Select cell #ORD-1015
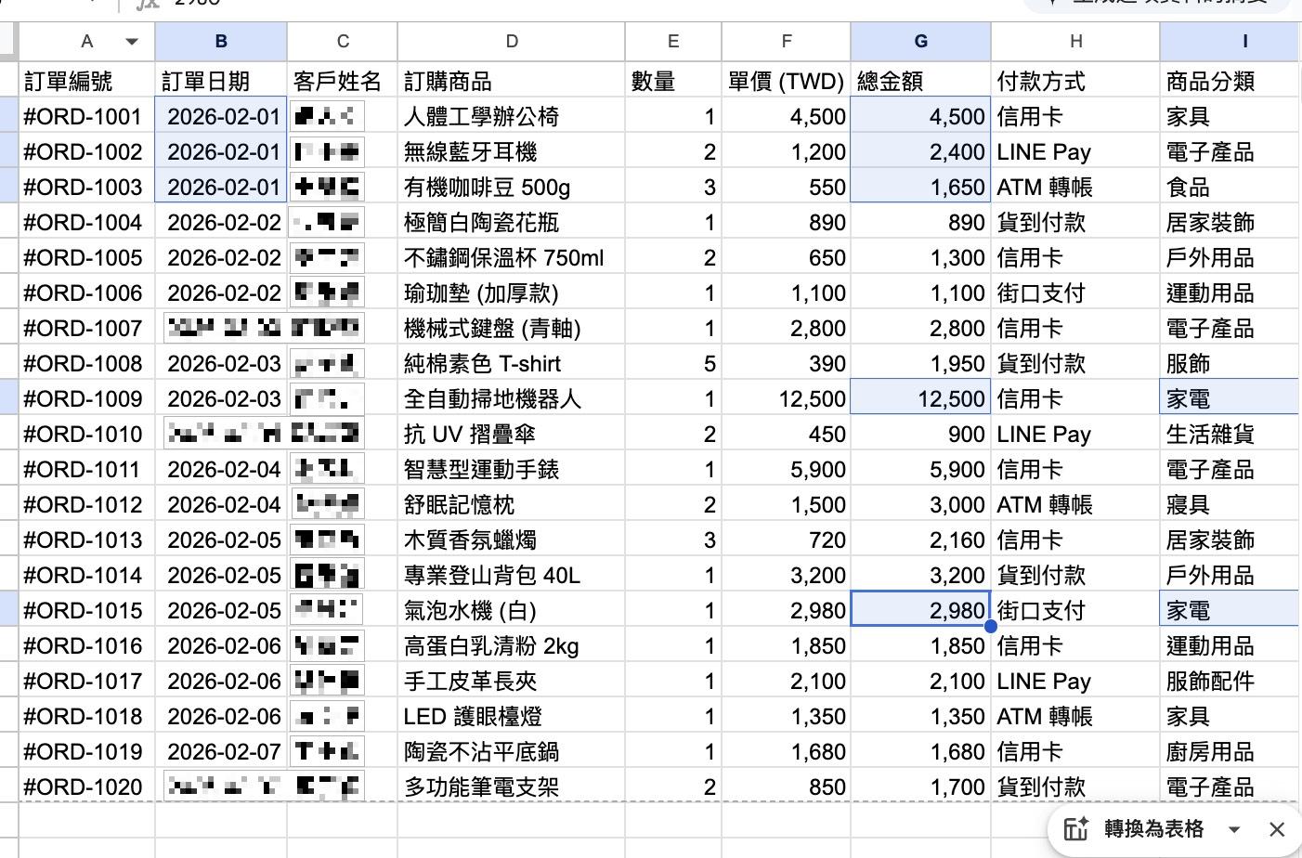The width and height of the screenshot is (1302, 858). (87, 610)
